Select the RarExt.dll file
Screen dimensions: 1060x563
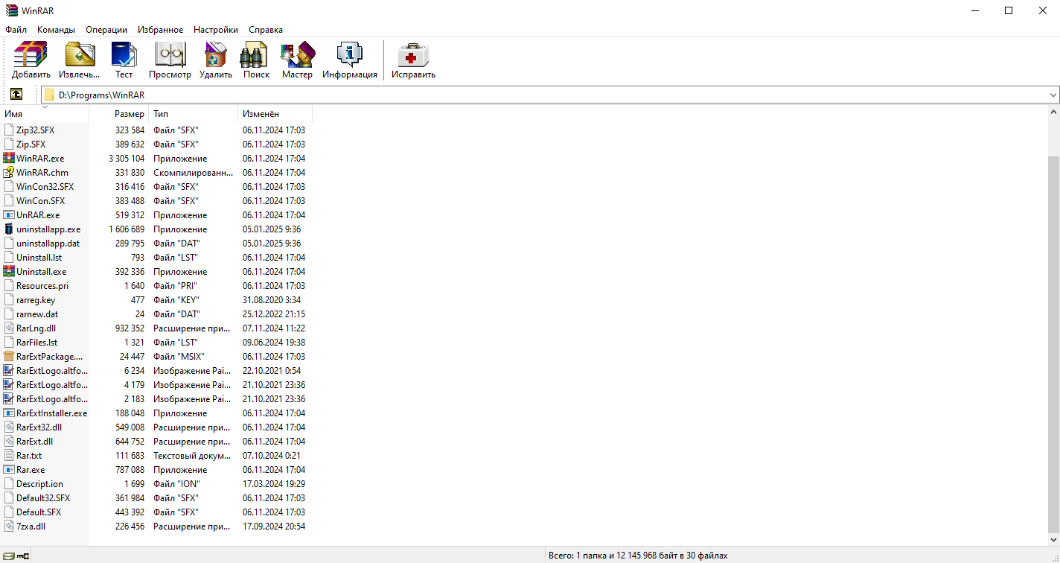pos(34,442)
